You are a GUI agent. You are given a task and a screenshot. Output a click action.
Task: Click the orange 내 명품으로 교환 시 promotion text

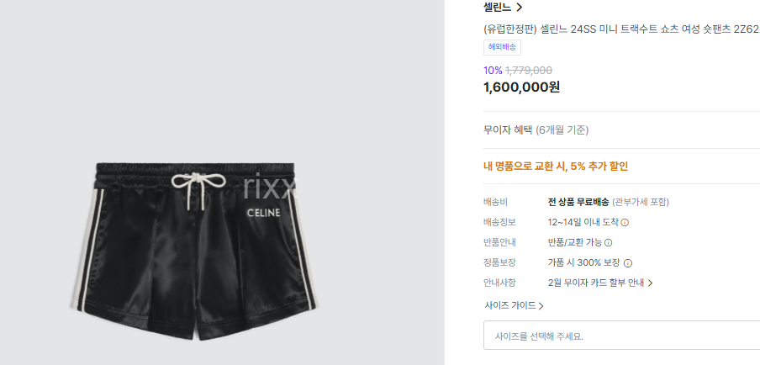point(556,167)
